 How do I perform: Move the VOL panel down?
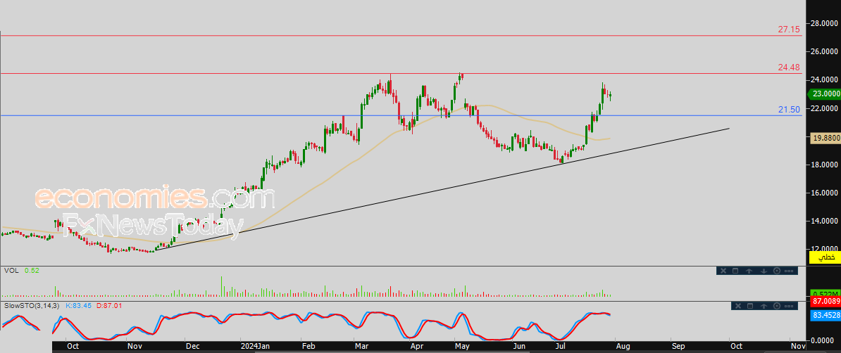click(764, 271)
